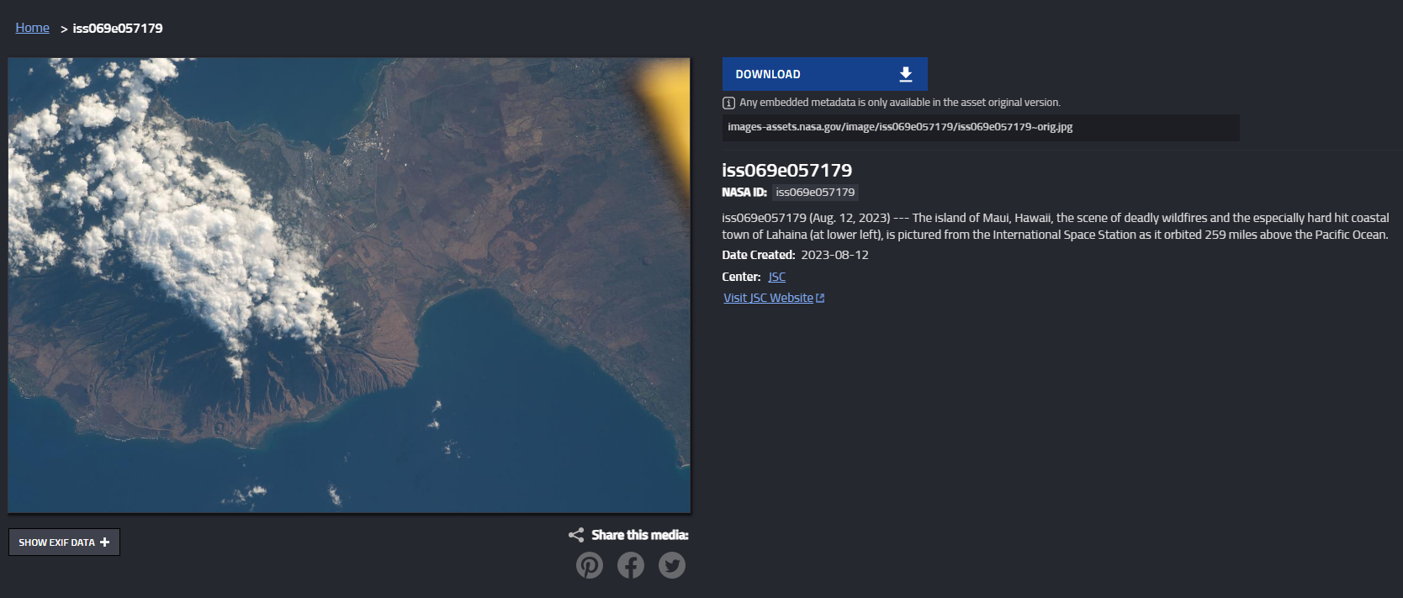Click the download arrow icon
This screenshot has width=1403, height=598.
pyautogui.click(x=906, y=74)
